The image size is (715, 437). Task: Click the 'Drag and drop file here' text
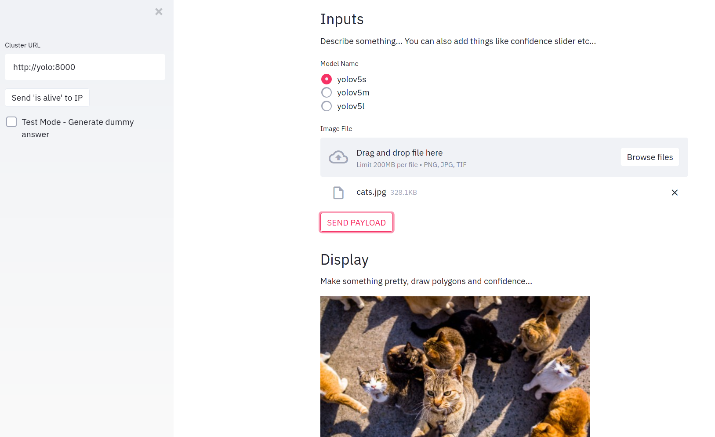399,153
